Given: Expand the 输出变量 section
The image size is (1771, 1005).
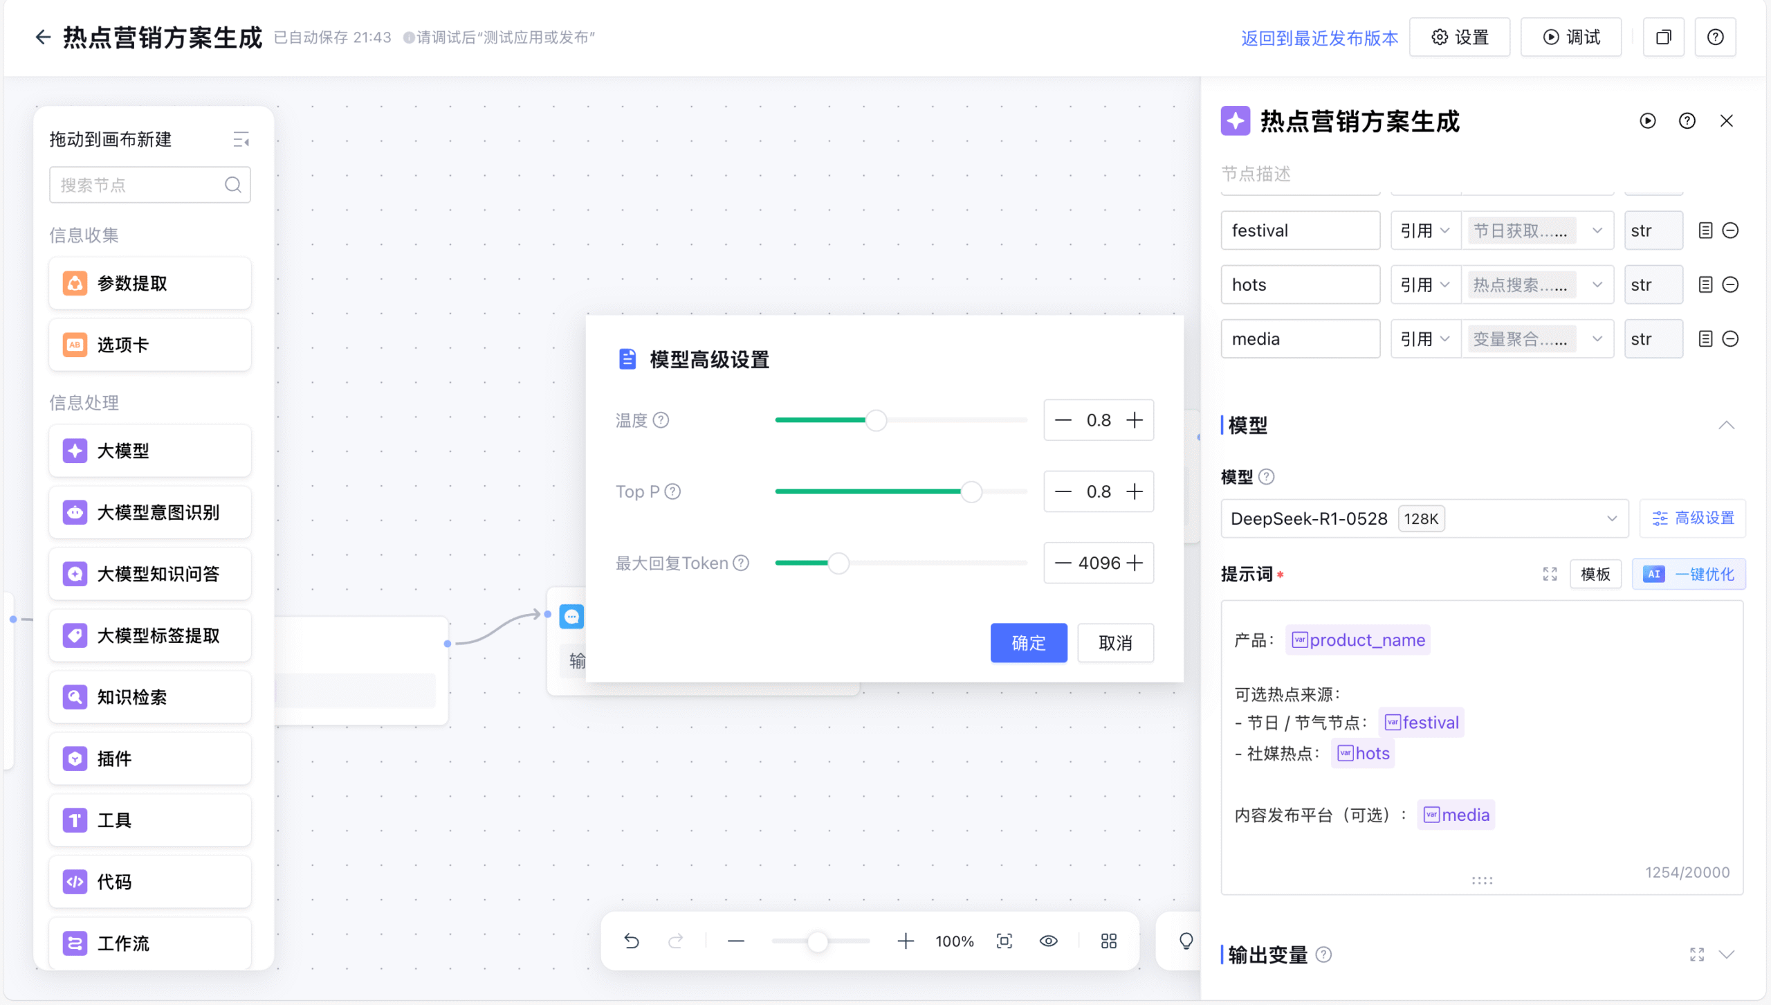Looking at the screenshot, I should pos(1726,954).
